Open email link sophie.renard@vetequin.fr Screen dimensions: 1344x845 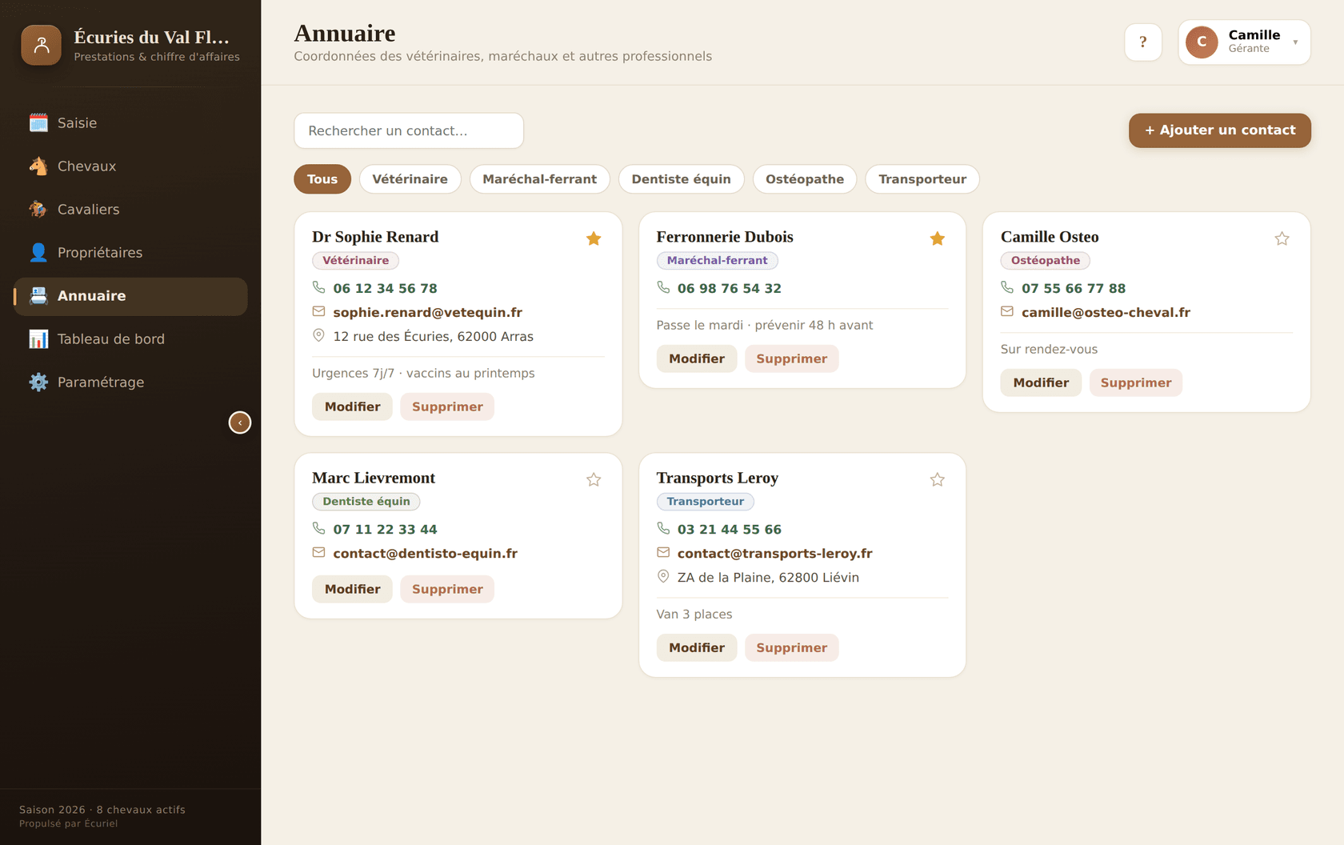[427, 312]
